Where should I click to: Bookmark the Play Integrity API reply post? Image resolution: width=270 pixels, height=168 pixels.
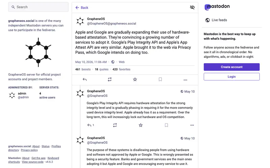(166, 125)
